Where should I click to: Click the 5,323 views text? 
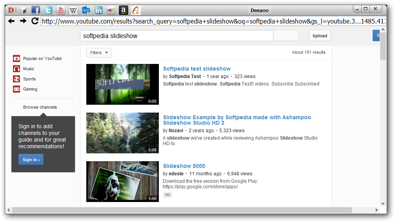(232, 131)
